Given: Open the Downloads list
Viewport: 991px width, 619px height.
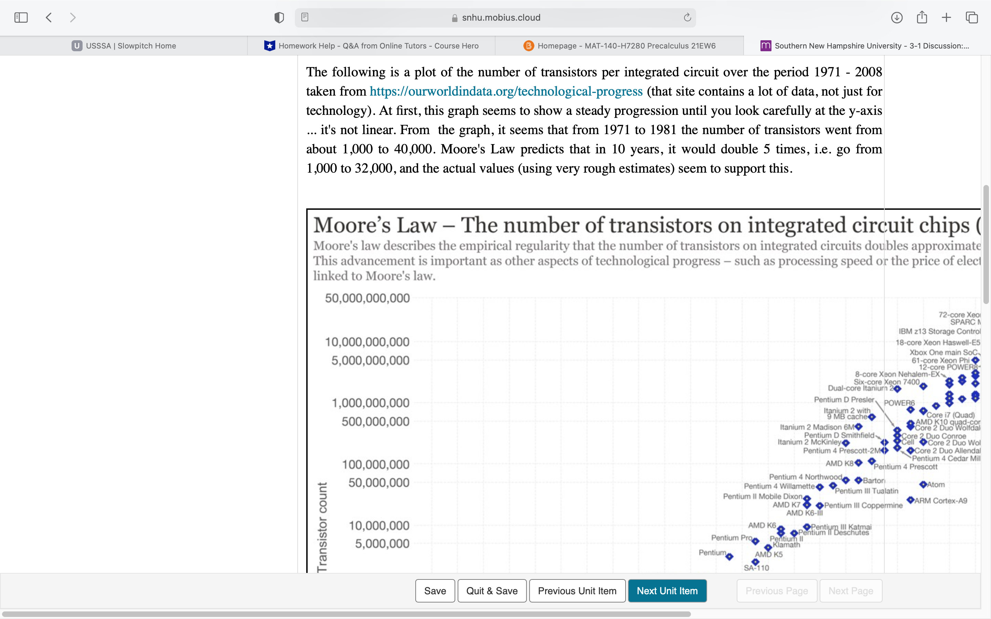Looking at the screenshot, I should [x=897, y=17].
